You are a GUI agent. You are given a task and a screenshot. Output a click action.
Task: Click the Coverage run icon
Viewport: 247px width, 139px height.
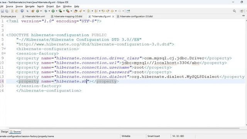60,11
